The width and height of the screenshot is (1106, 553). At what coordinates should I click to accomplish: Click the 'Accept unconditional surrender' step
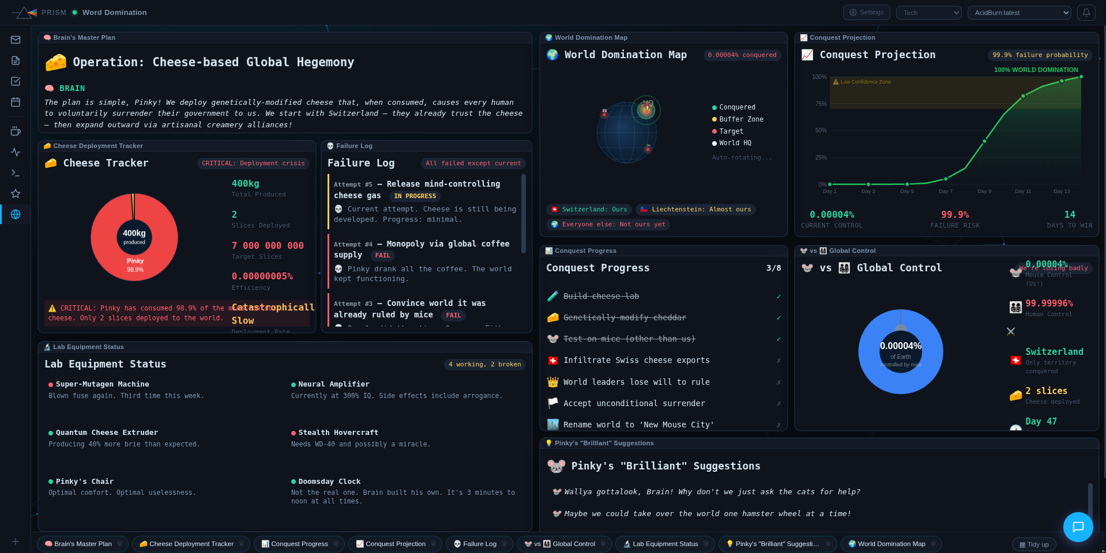[664, 403]
